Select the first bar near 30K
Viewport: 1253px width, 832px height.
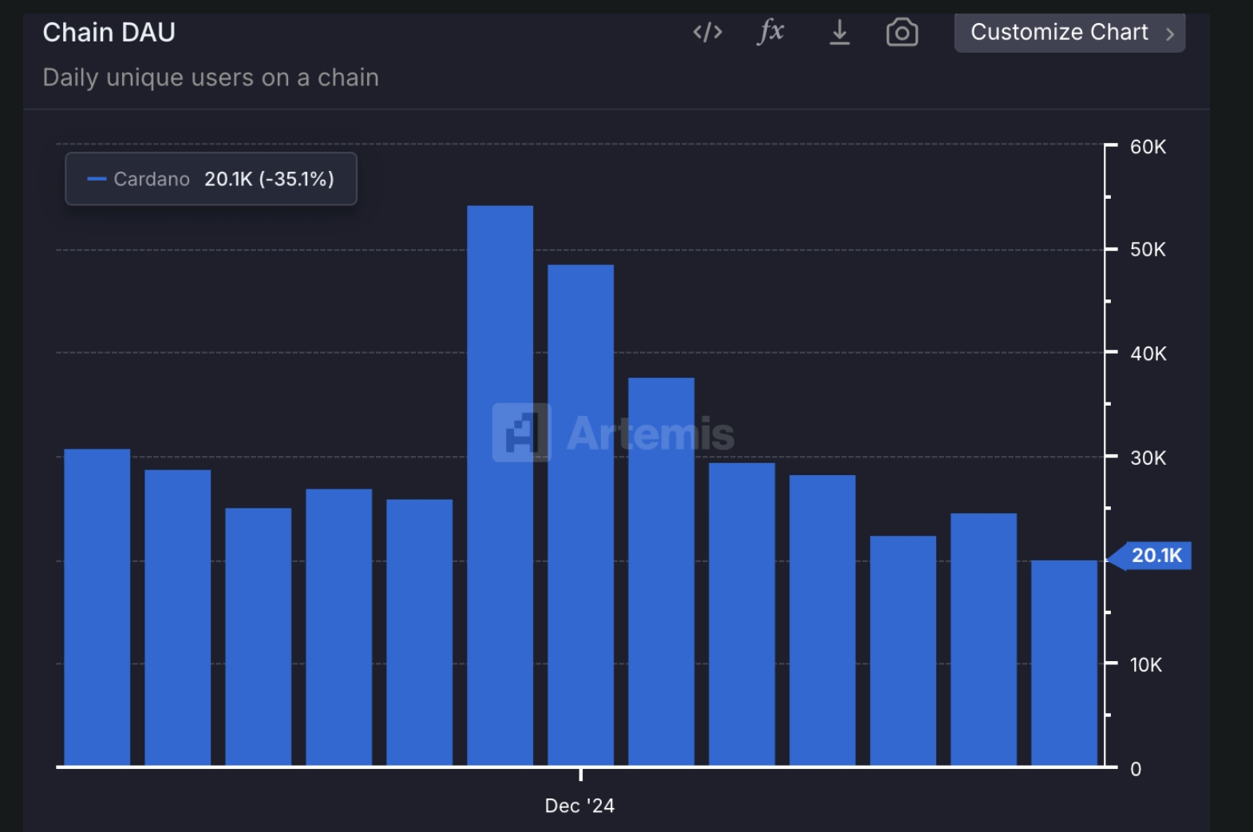(x=97, y=607)
